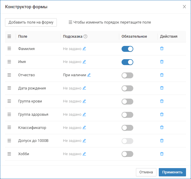Close the Конструктор формы dialog
This screenshot has width=191, height=179.
184,7
